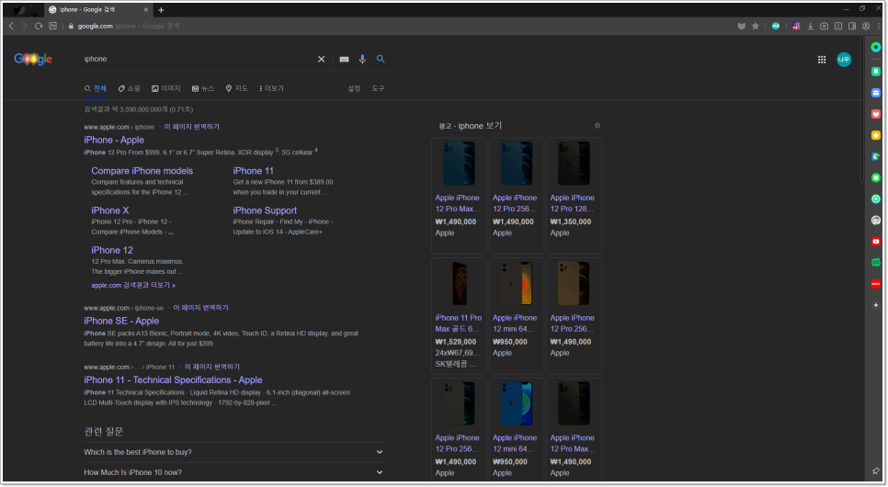Open browser downloads arrow icon

(x=811, y=26)
